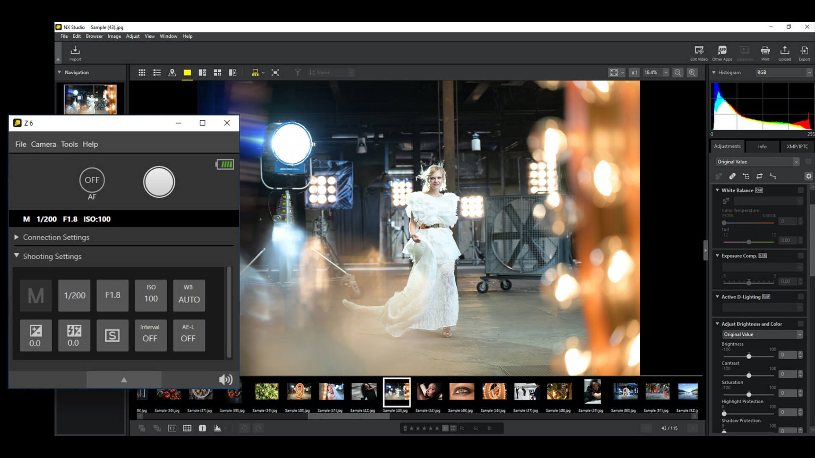Viewport: 815px width, 458px height.
Task: Toggle the White Balance RAW adjustment checkbox
Action: pyautogui.click(x=801, y=190)
